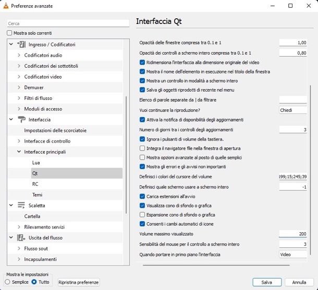Screen dimensions: 318x290
Task: Expand Rilevamento servizi chevron
Action: coord(19,227)
